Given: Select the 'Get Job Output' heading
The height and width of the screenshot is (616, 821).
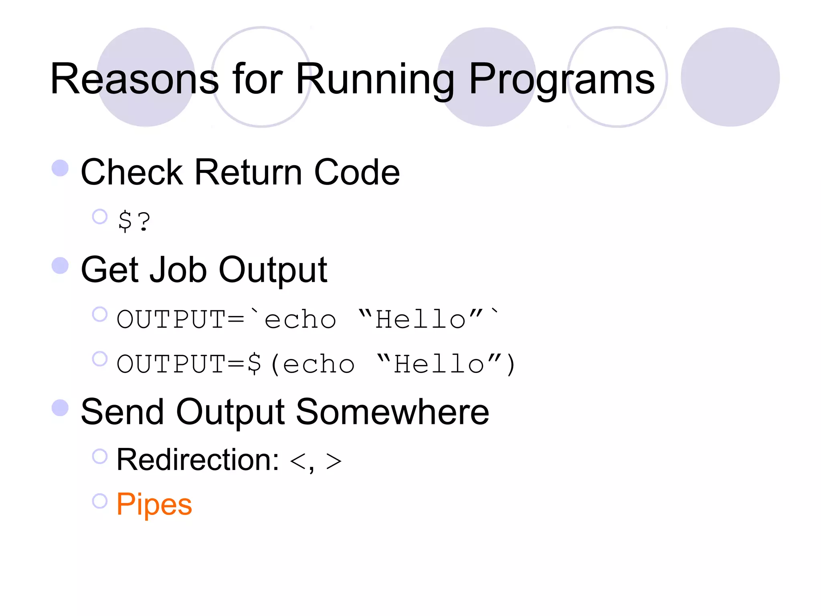Looking at the screenshot, I should [204, 270].
